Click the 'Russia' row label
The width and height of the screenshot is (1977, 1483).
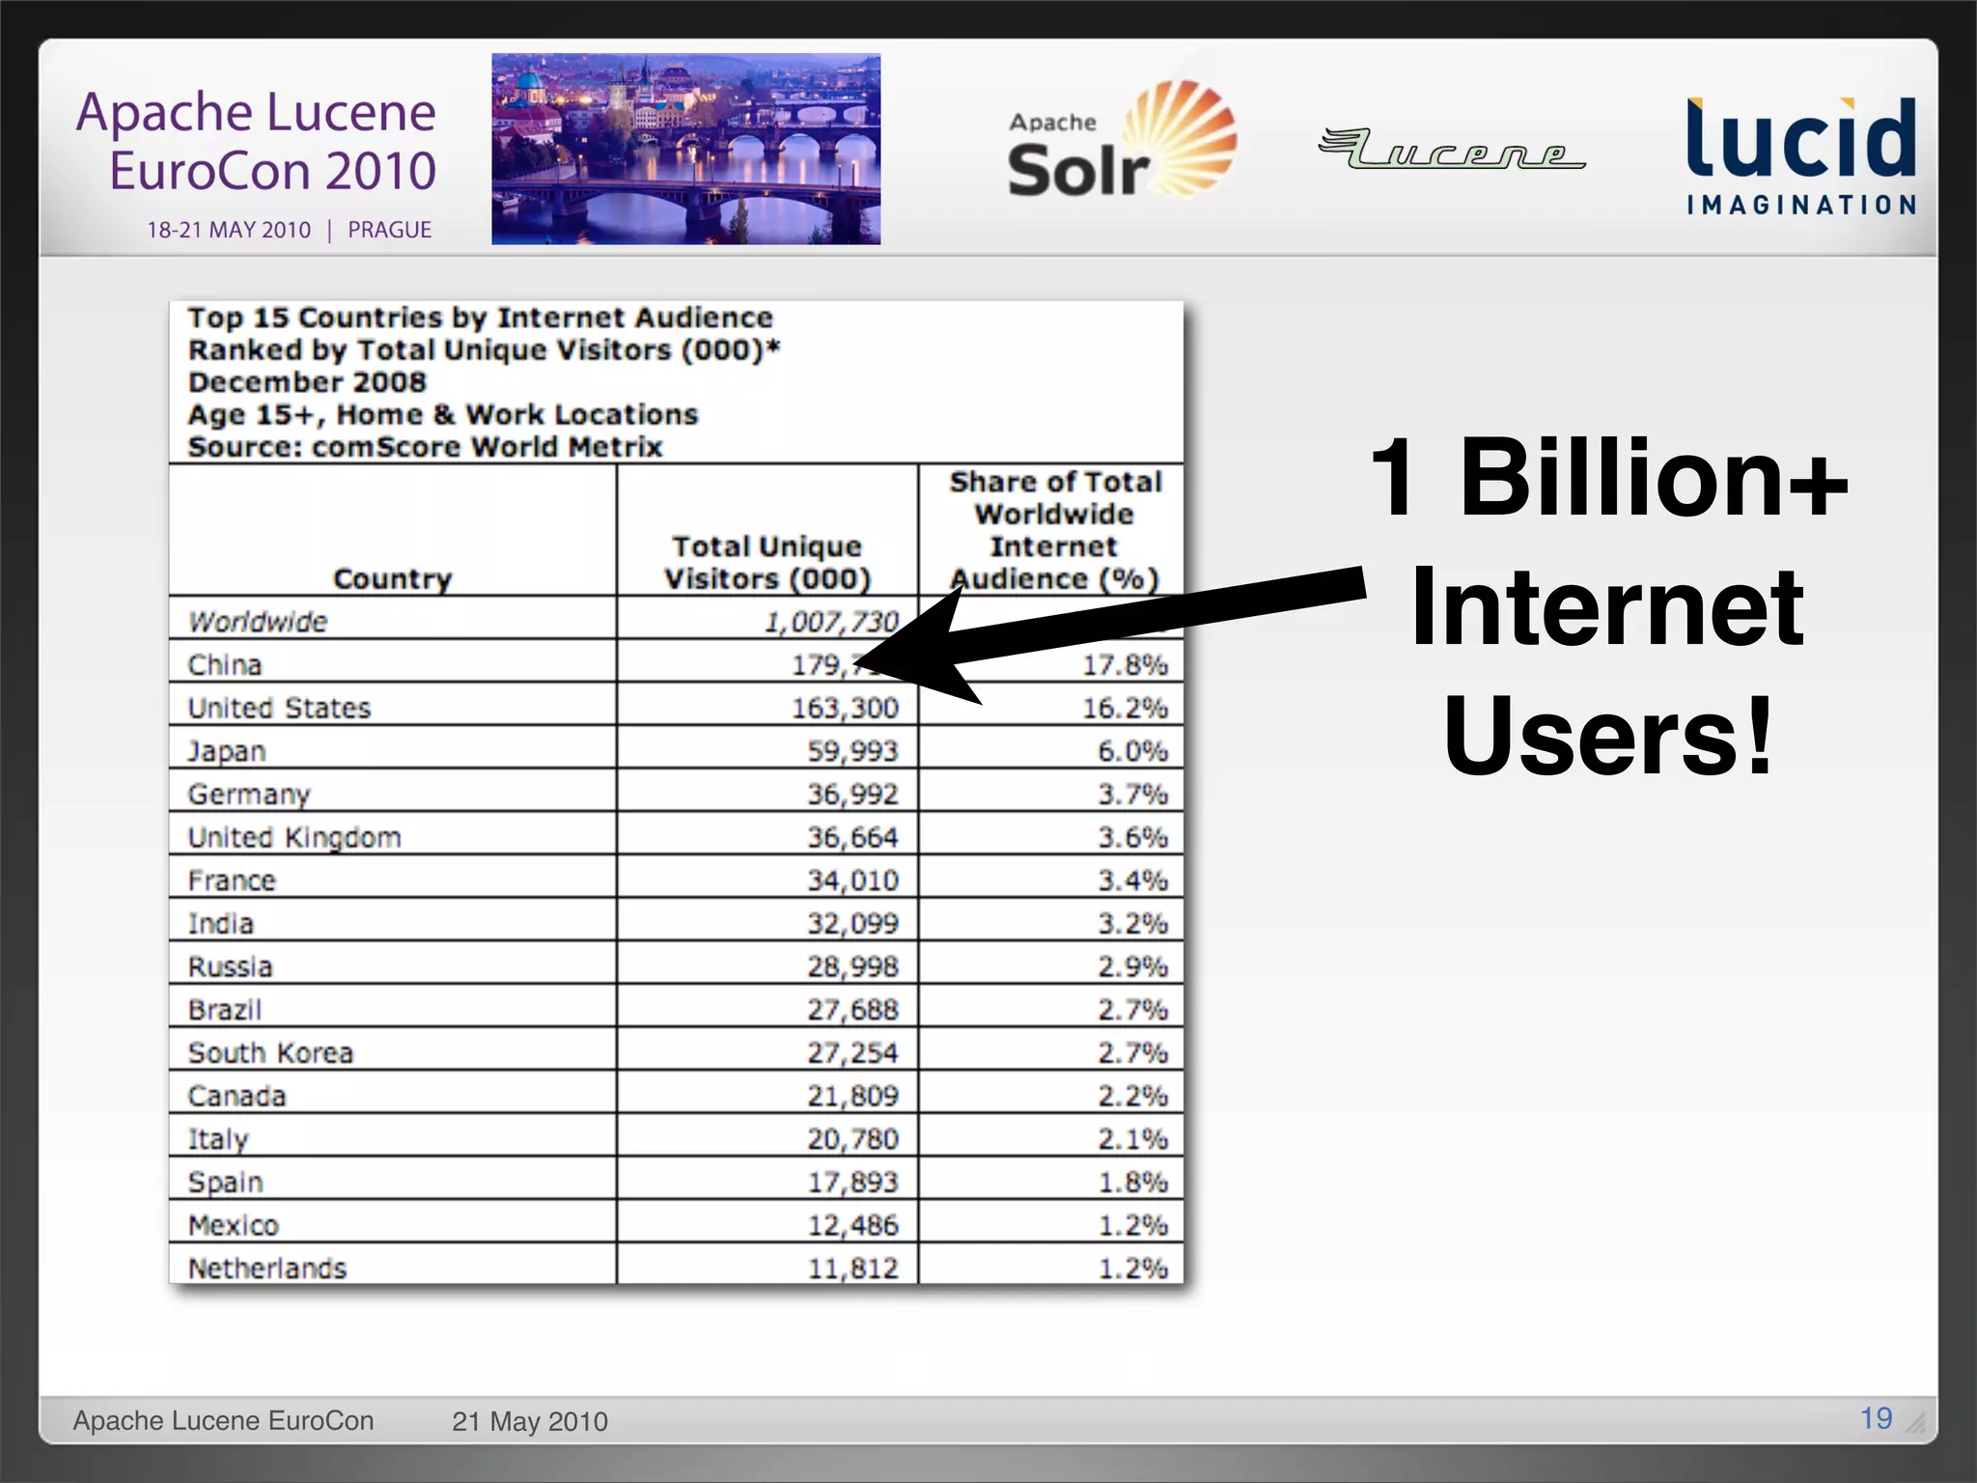coord(230,966)
